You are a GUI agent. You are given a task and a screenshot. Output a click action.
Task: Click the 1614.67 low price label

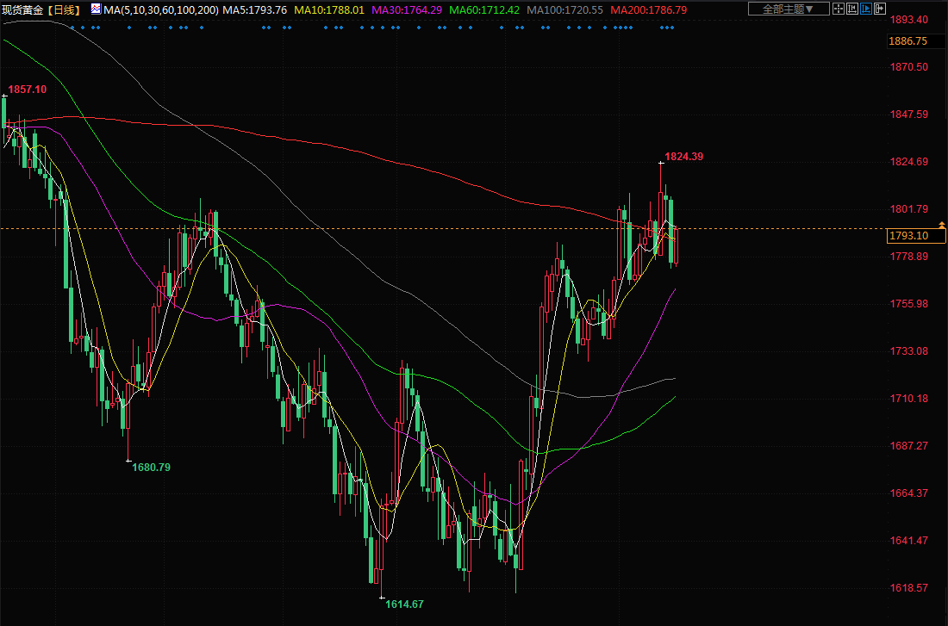click(x=404, y=604)
